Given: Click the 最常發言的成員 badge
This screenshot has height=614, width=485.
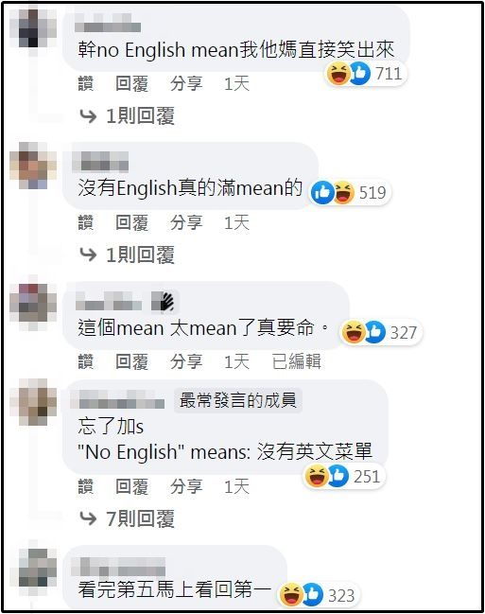Looking at the screenshot, I should tap(237, 400).
